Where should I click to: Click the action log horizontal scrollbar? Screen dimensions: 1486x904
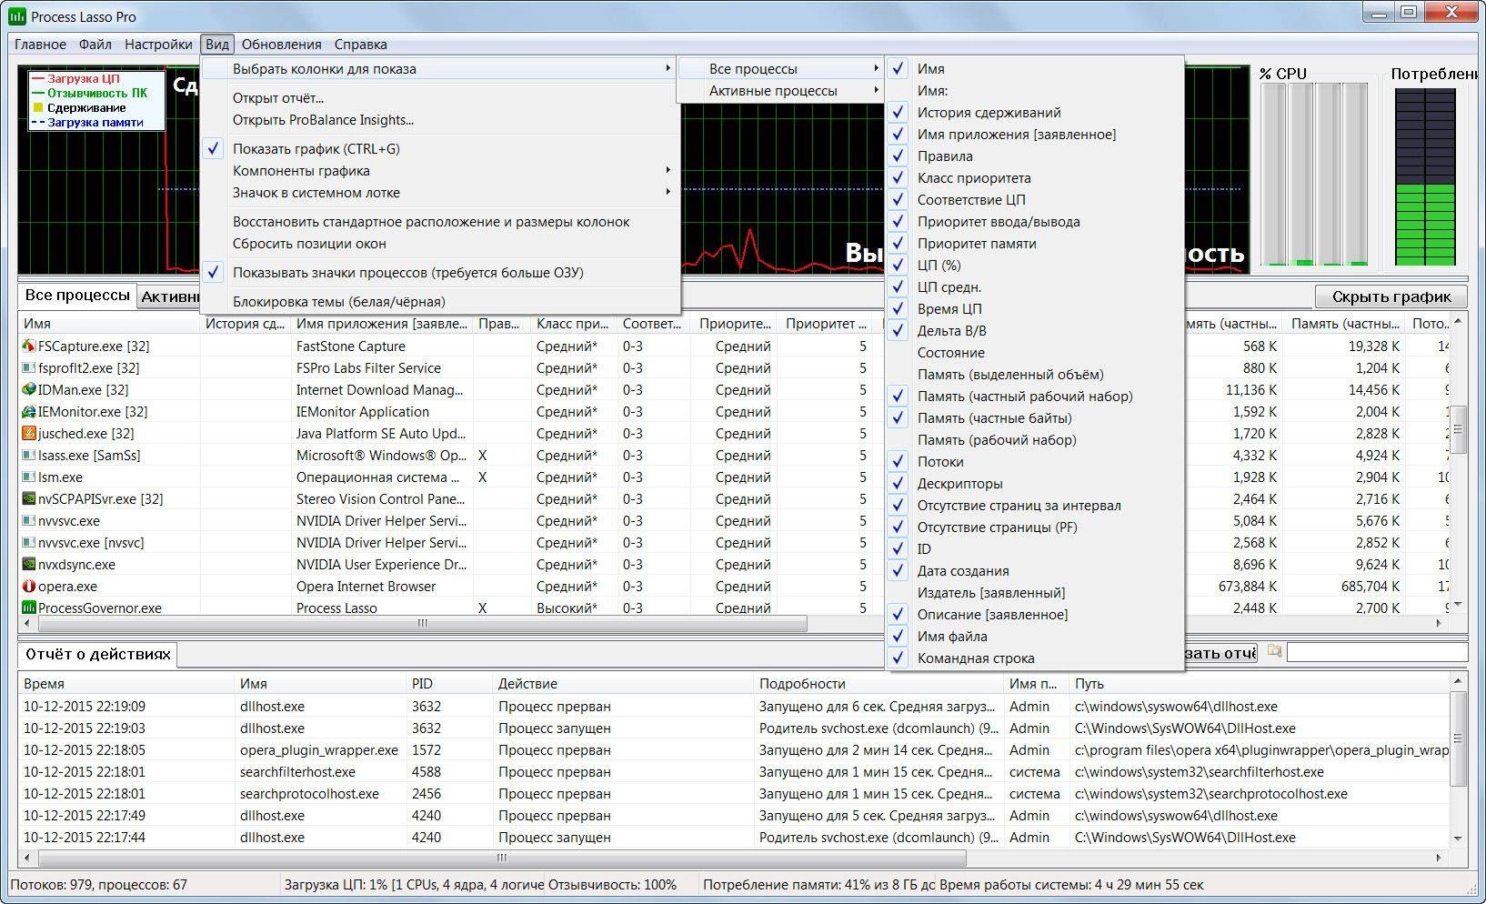[x=502, y=858]
